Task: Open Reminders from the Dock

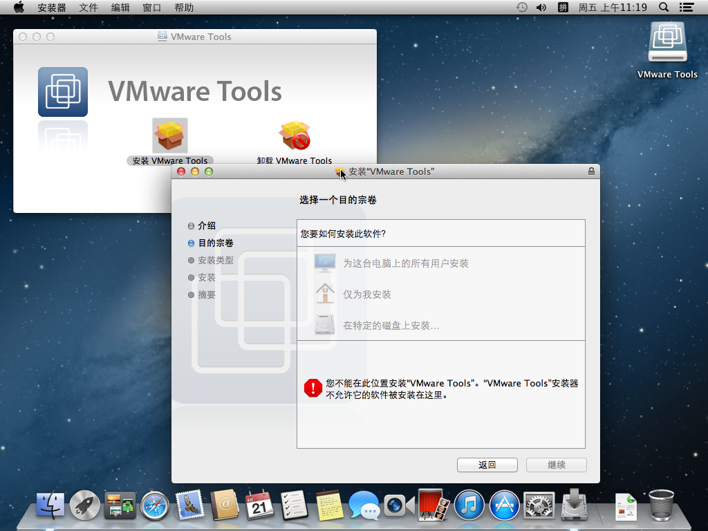Action: pos(294,505)
